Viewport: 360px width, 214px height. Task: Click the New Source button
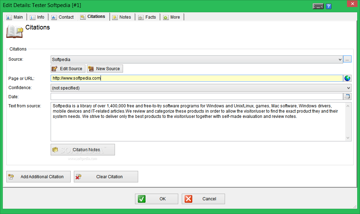pyautogui.click(x=105, y=68)
